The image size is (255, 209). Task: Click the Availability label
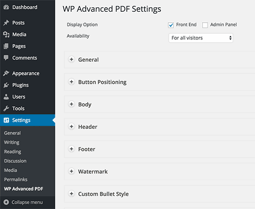point(78,36)
